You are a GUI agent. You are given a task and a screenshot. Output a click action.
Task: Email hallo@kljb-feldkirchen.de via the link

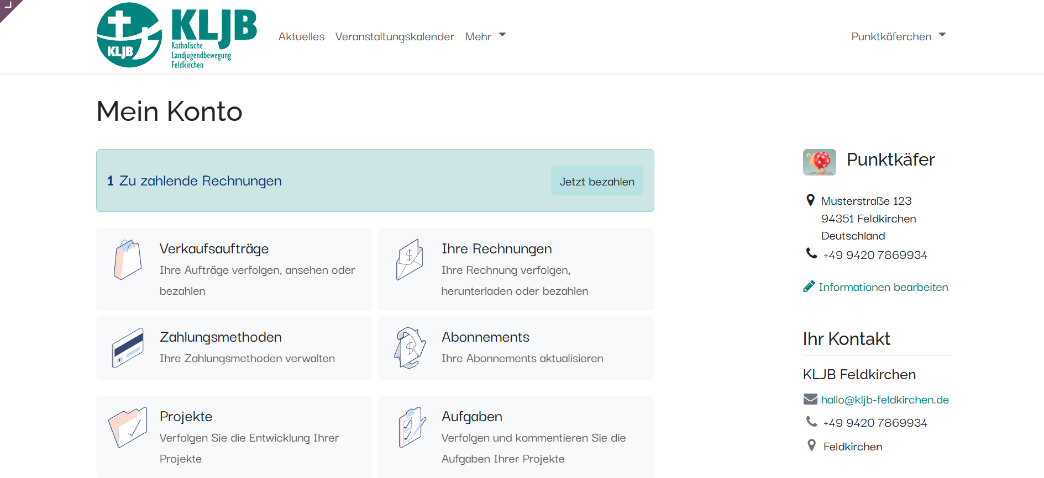pos(884,400)
